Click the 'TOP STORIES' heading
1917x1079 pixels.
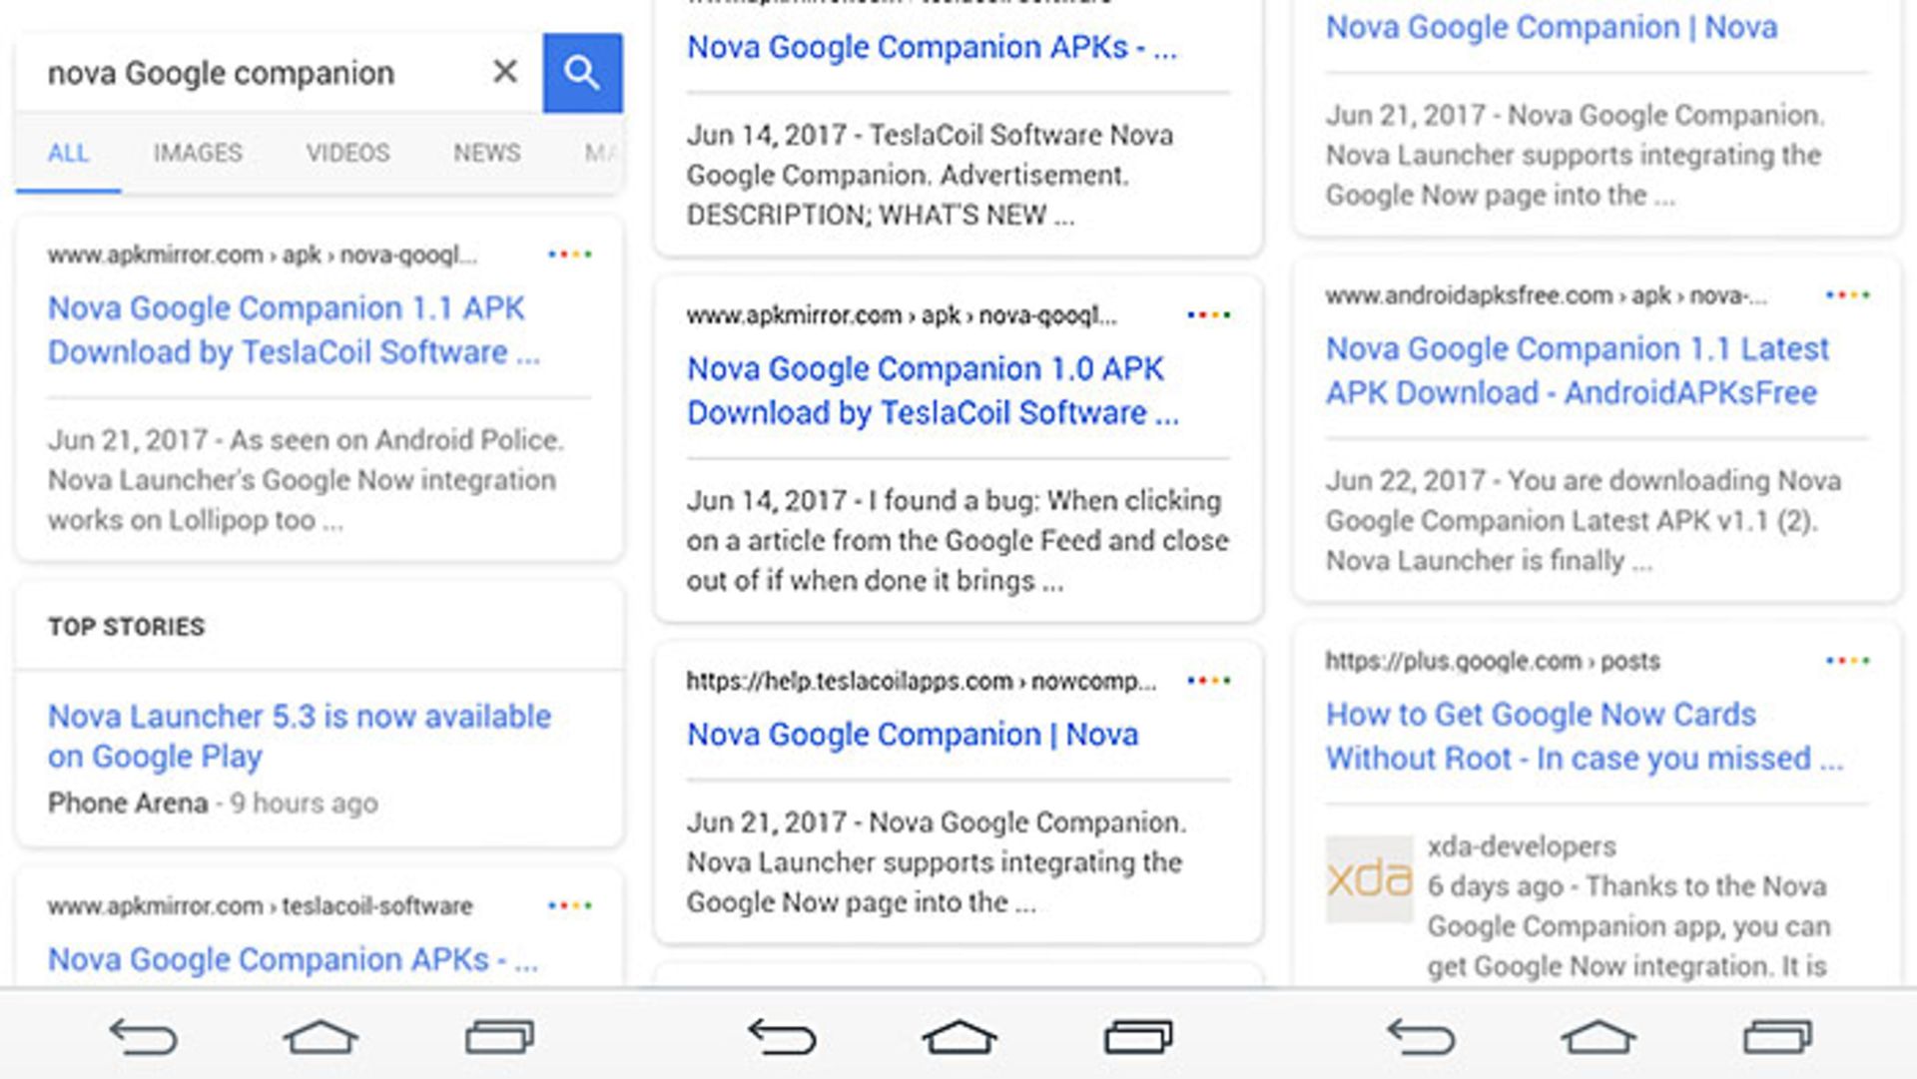(x=127, y=627)
